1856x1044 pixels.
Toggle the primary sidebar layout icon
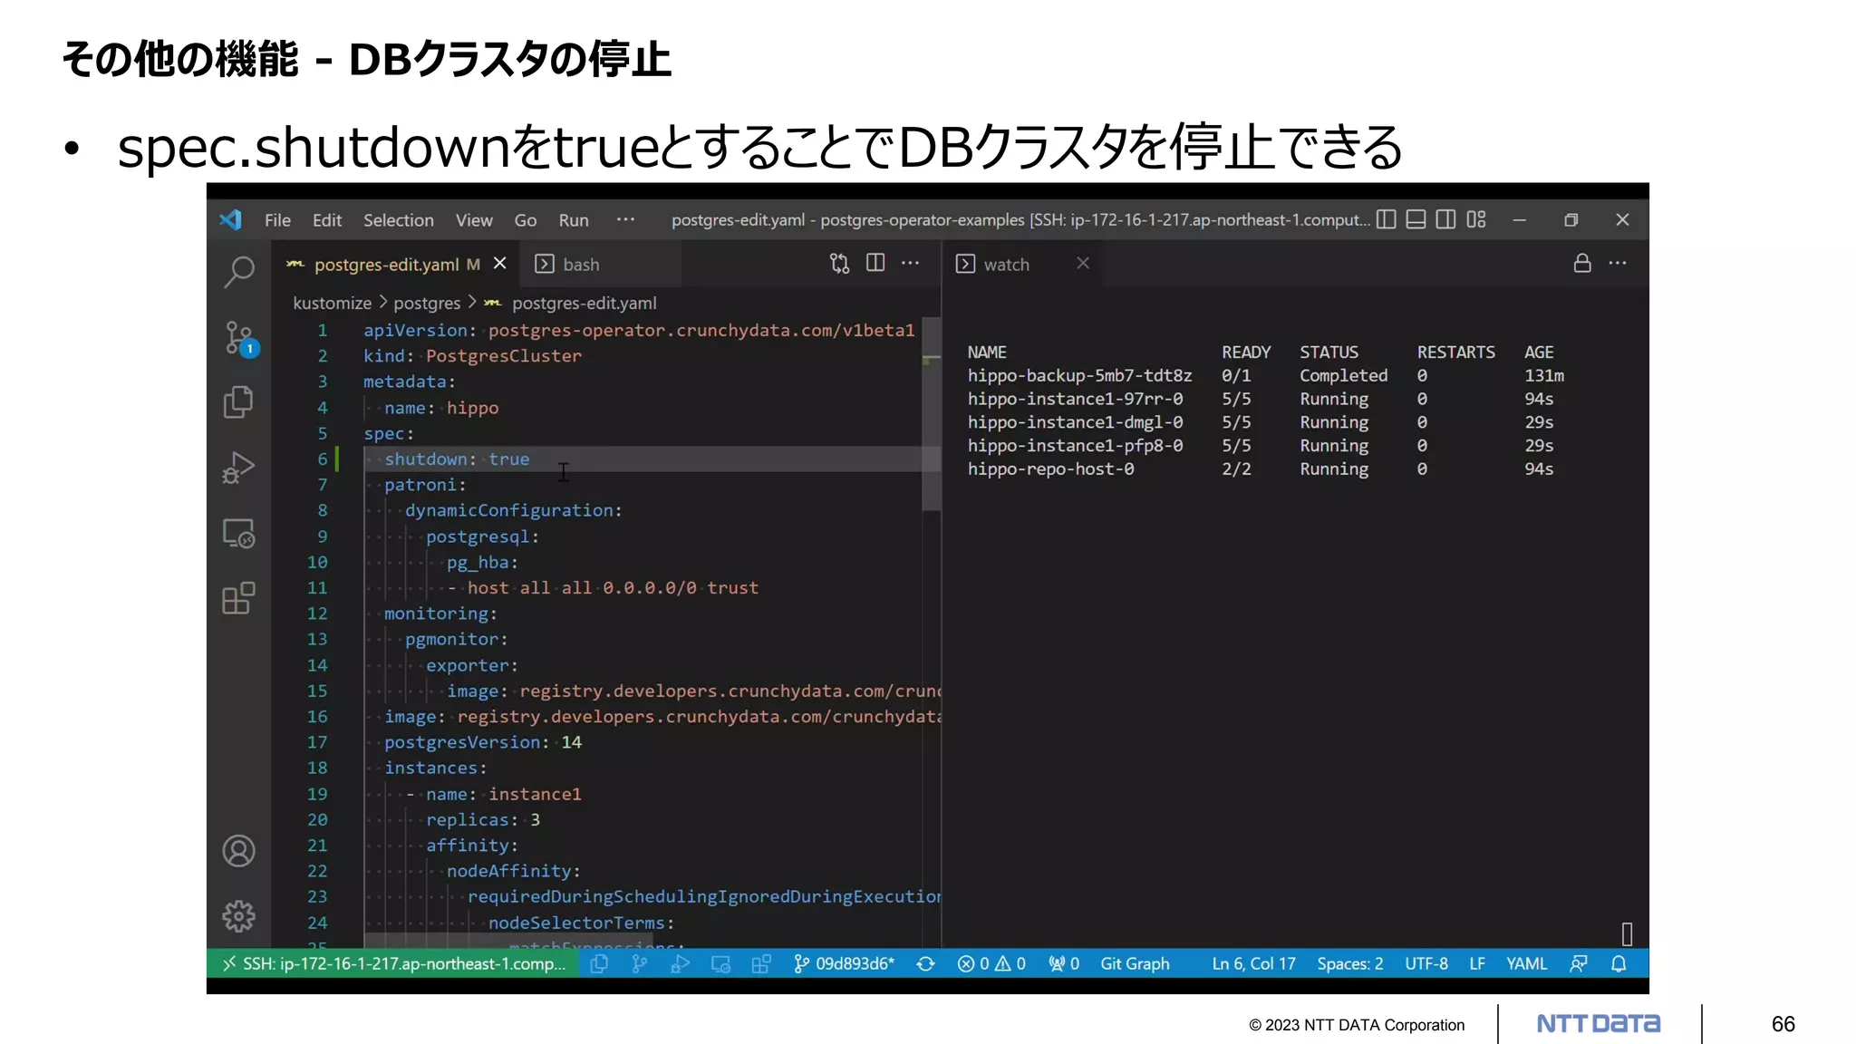[x=1387, y=219]
